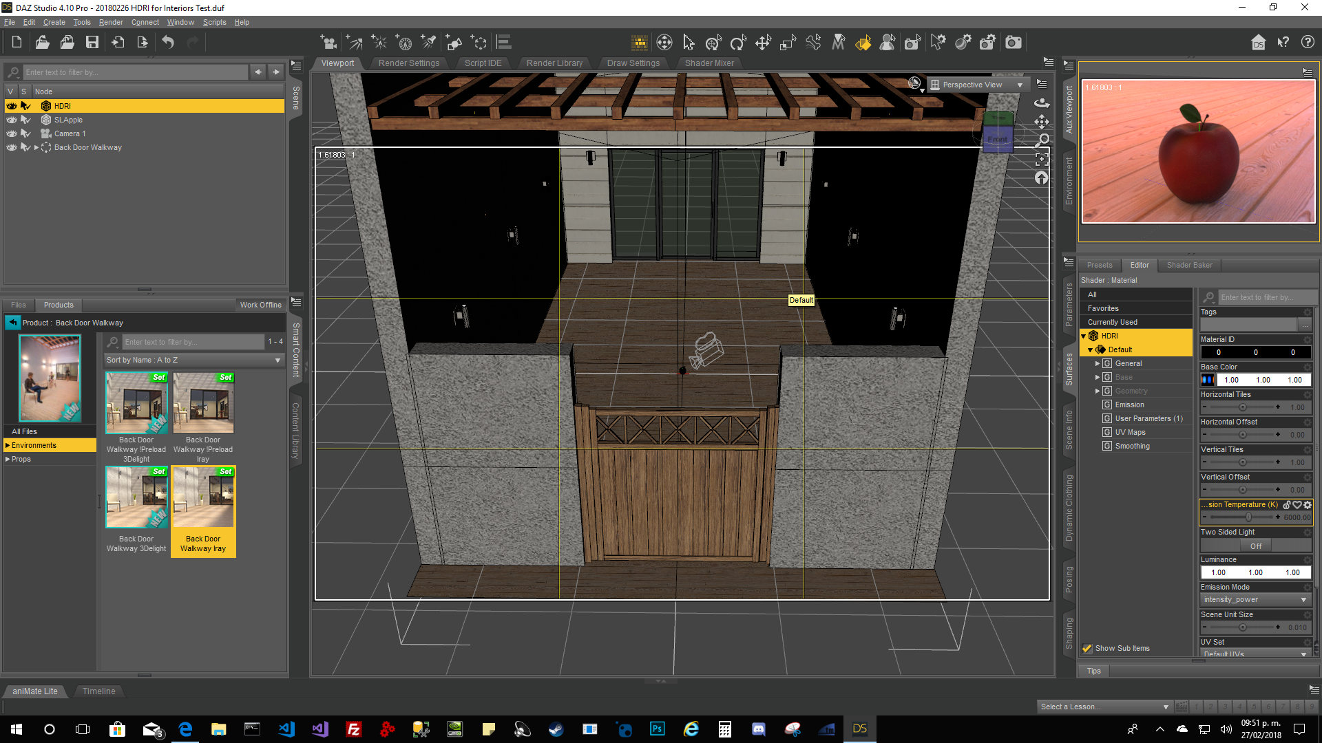This screenshot has height=743, width=1322.
Task: Open the Emission Mode intensity_power dropdown
Action: (1255, 600)
